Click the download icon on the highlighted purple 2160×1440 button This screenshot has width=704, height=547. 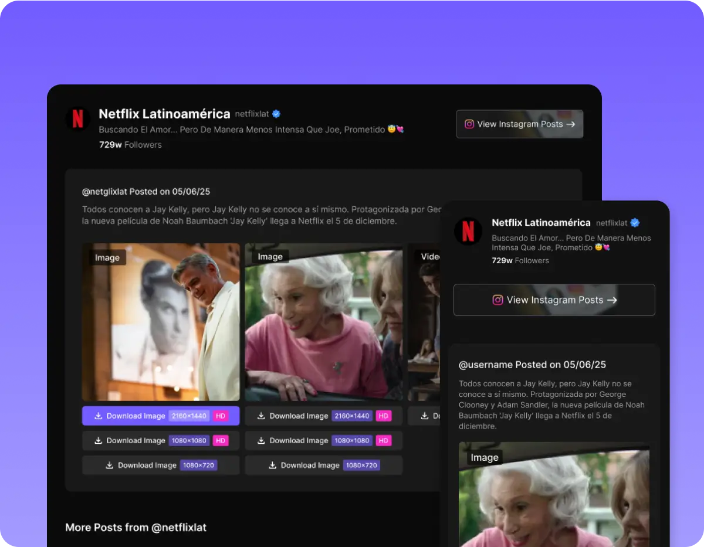pyautogui.click(x=98, y=416)
